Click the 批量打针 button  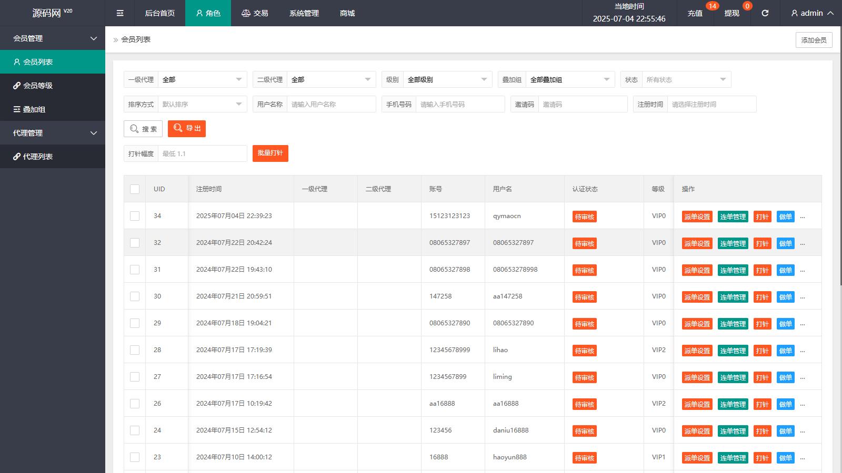270,153
